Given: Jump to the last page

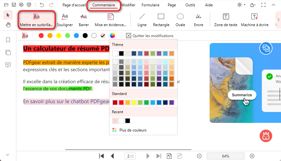Looking at the screenshot, I should 159,156.
